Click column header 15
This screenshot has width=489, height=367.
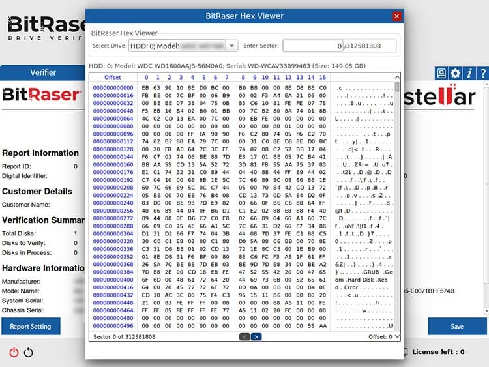coord(323,78)
